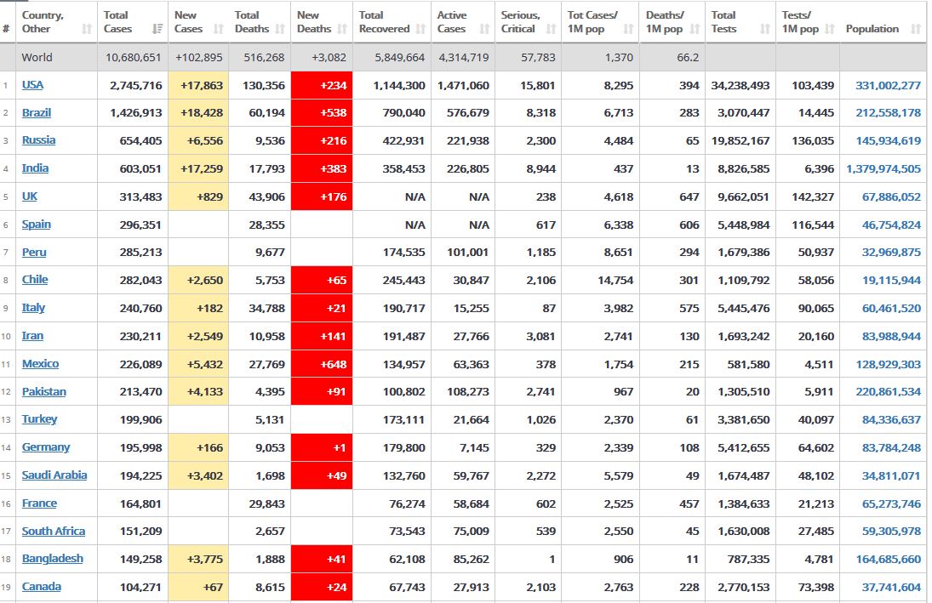Click the Serious, Critical sort arrows

coord(551,29)
